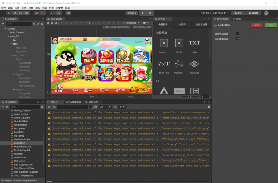The width and height of the screenshot is (278, 183).
Task: Collapse the toggle2 node
Action: [x=14, y=74]
